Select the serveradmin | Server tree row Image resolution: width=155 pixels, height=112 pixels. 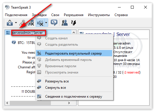[x=38, y=33]
